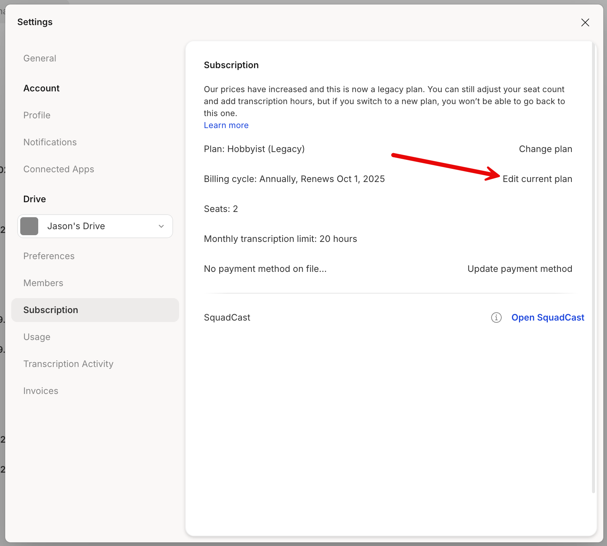607x546 pixels.
Task: Go to General settings
Action: [x=40, y=58]
